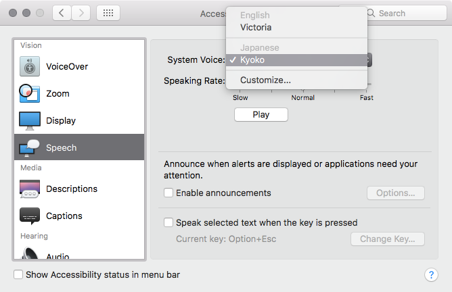Select Kyoko voice in the dropdown
The width and height of the screenshot is (452, 292).
tap(252, 60)
